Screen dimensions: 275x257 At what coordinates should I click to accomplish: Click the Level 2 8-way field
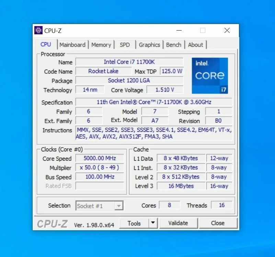[219, 177]
